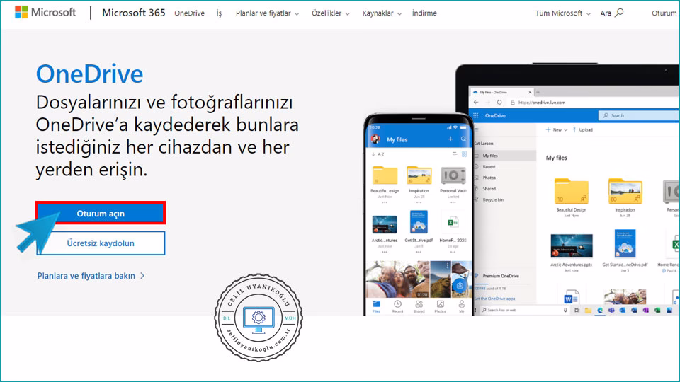Open the Shared tab in phone bottom bar
680x382 pixels.
click(x=419, y=306)
